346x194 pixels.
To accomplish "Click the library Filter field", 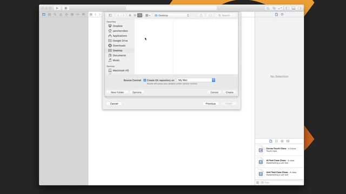I will tap(282, 183).
